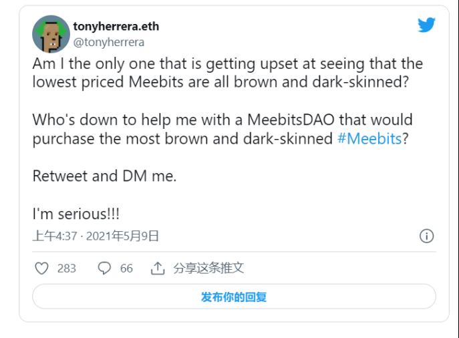Click the 'I'm serious!!!' line
The image size is (459, 338).
click(x=76, y=214)
